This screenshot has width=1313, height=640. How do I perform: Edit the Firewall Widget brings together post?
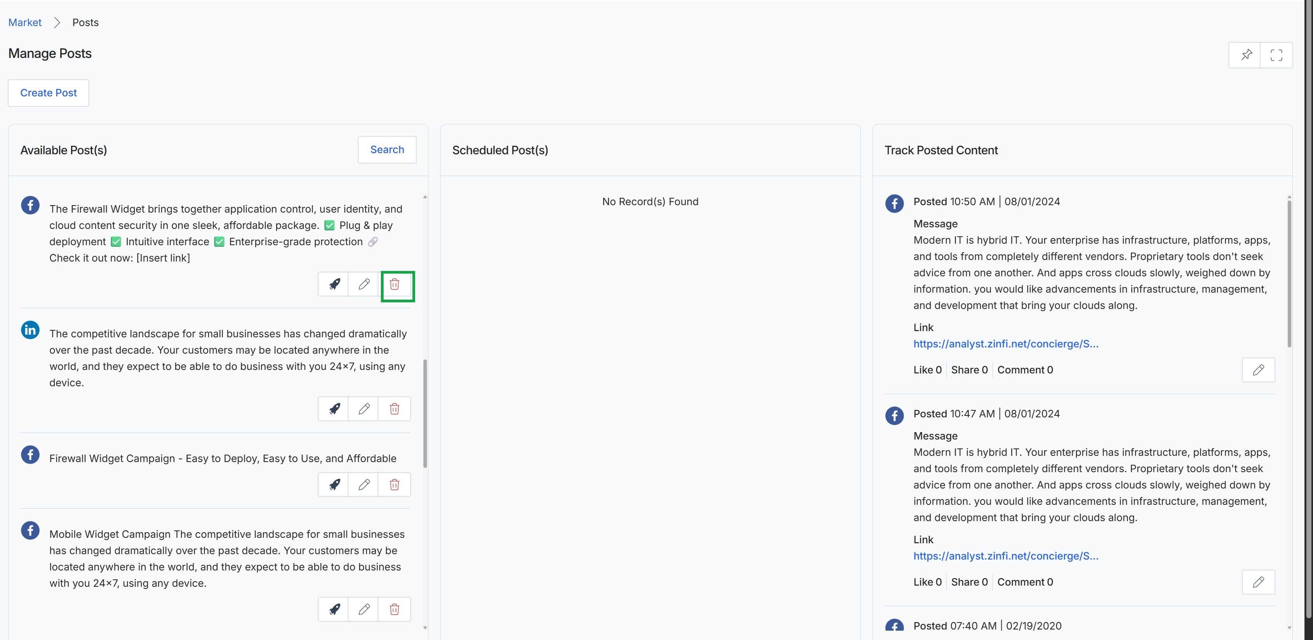pyautogui.click(x=364, y=284)
